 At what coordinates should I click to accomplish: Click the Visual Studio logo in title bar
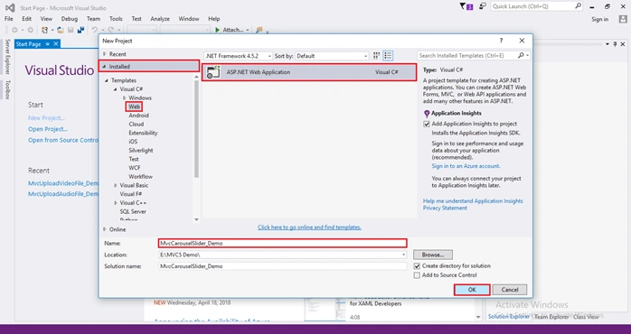(x=10, y=7)
